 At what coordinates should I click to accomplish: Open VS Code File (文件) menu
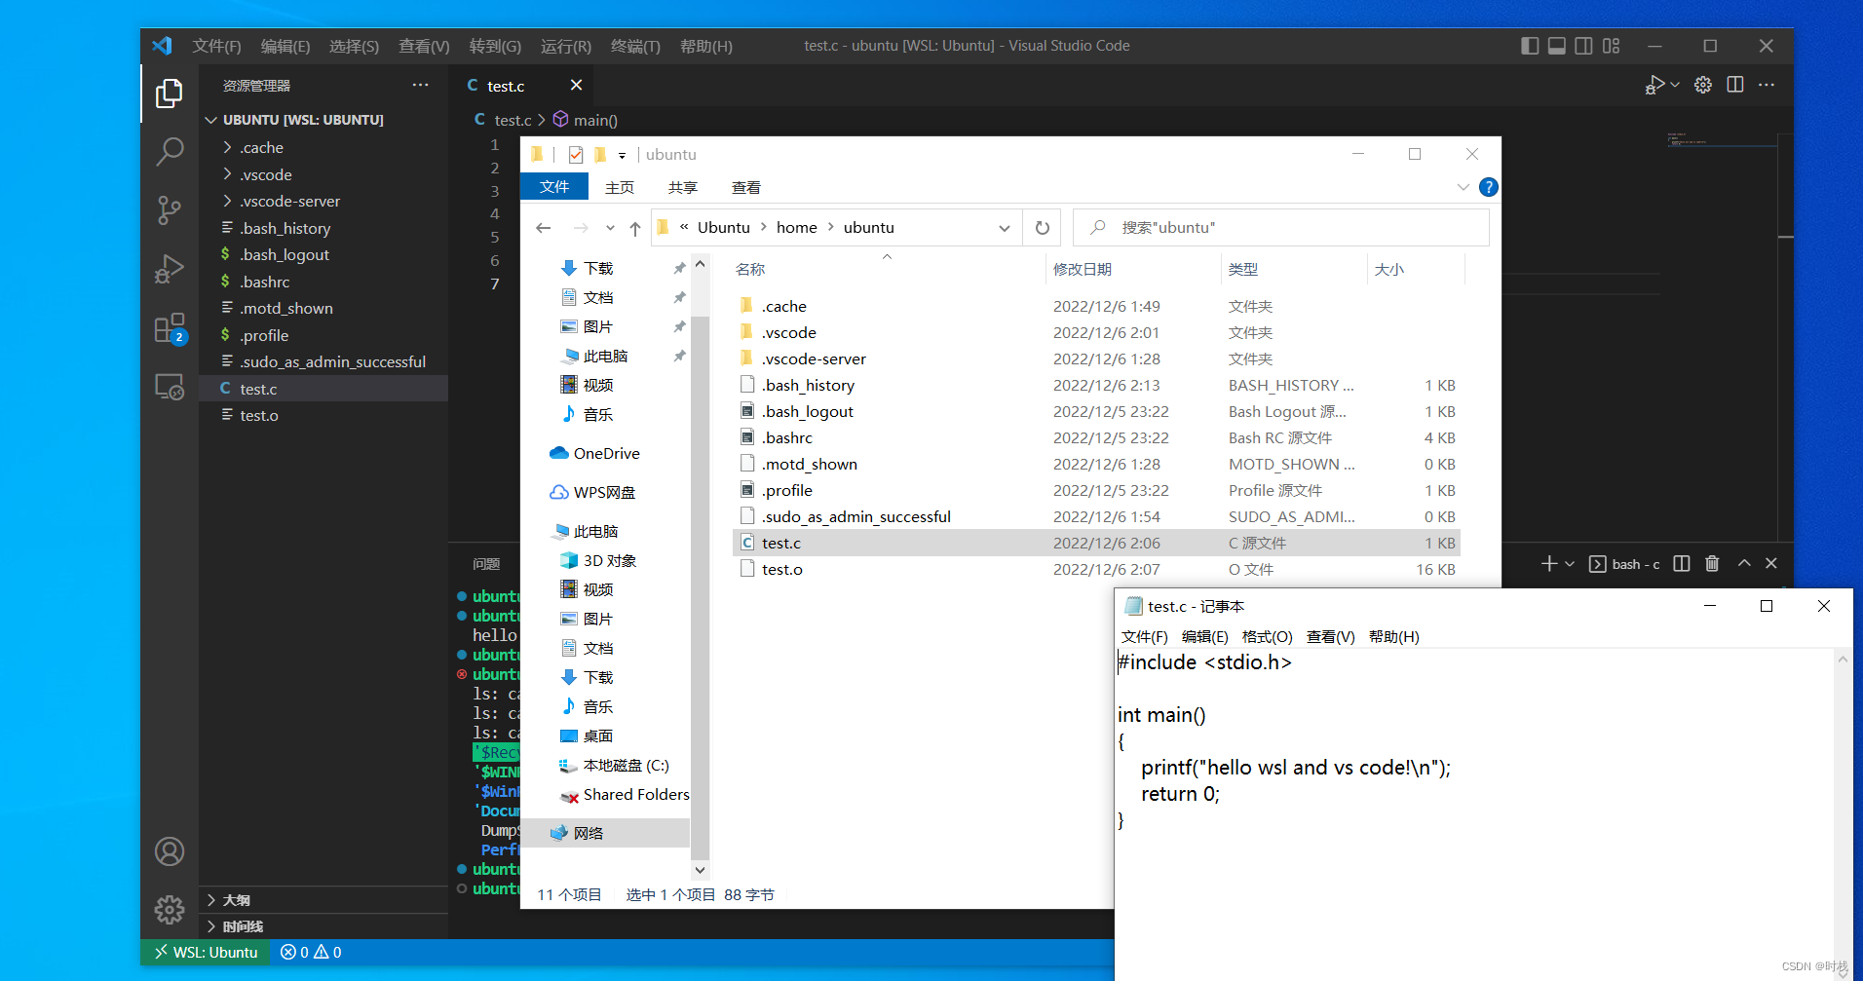216,46
